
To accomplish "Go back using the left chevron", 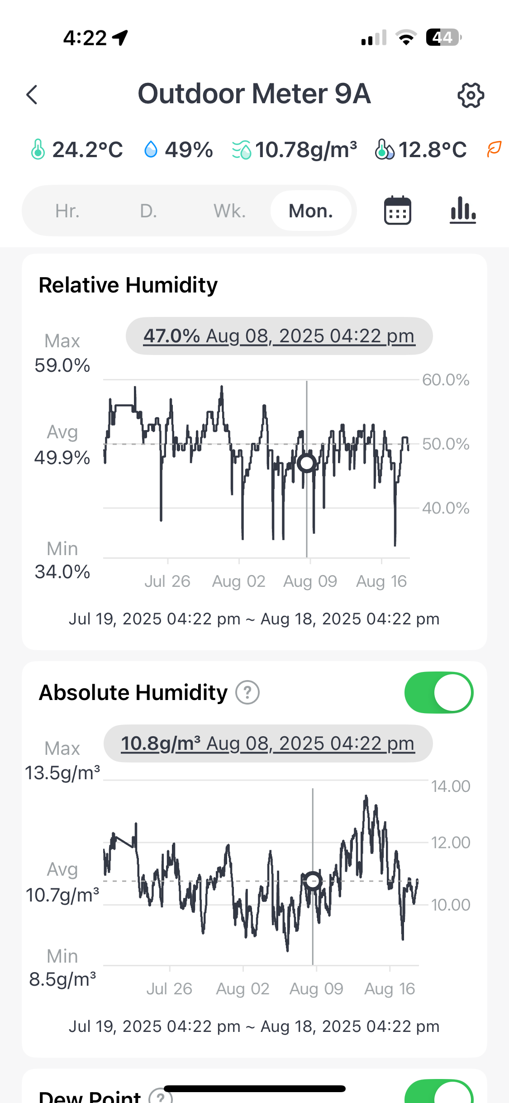I will pyautogui.click(x=32, y=95).
